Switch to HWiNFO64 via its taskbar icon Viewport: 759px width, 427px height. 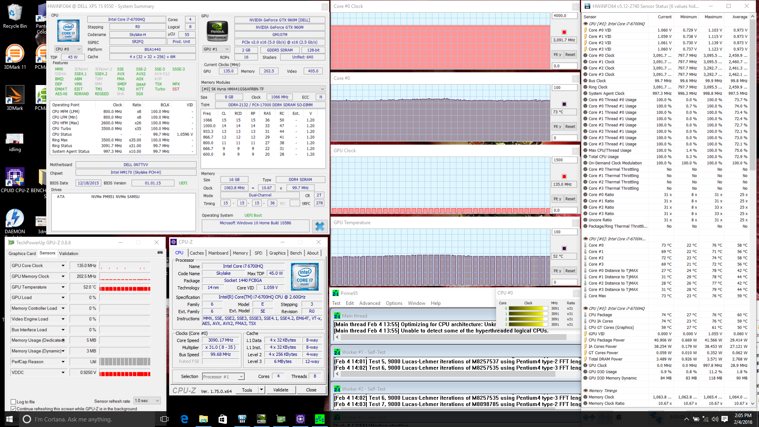click(x=242, y=419)
